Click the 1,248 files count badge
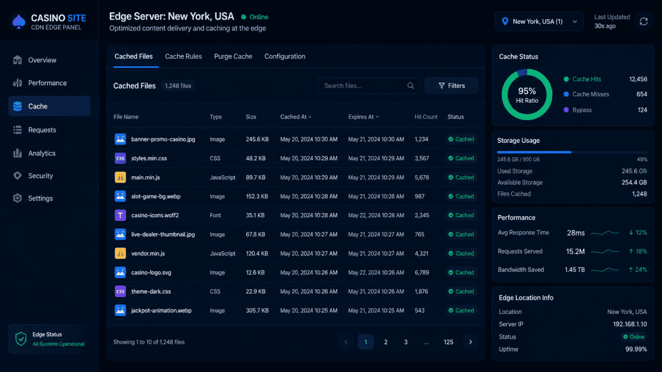662x372 pixels. (178, 86)
